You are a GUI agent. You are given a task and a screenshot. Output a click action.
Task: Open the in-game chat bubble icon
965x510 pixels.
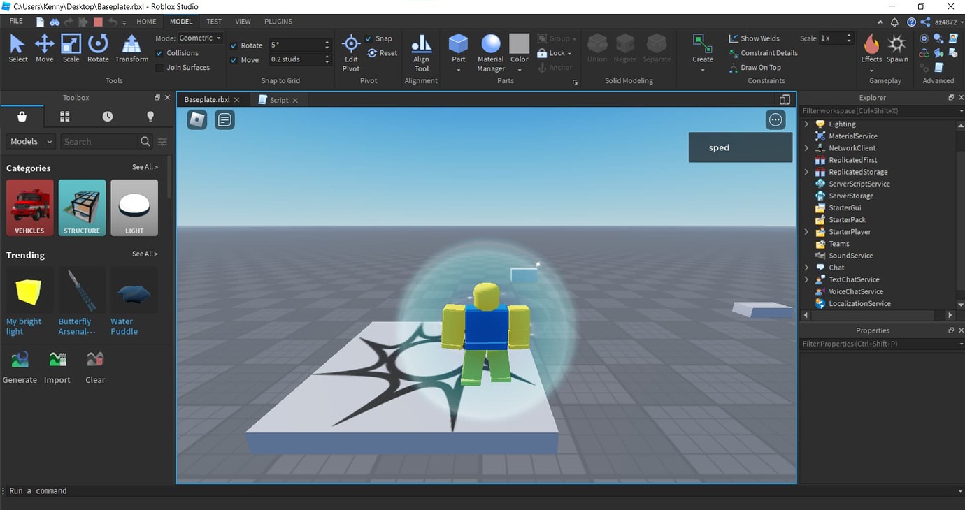point(224,120)
